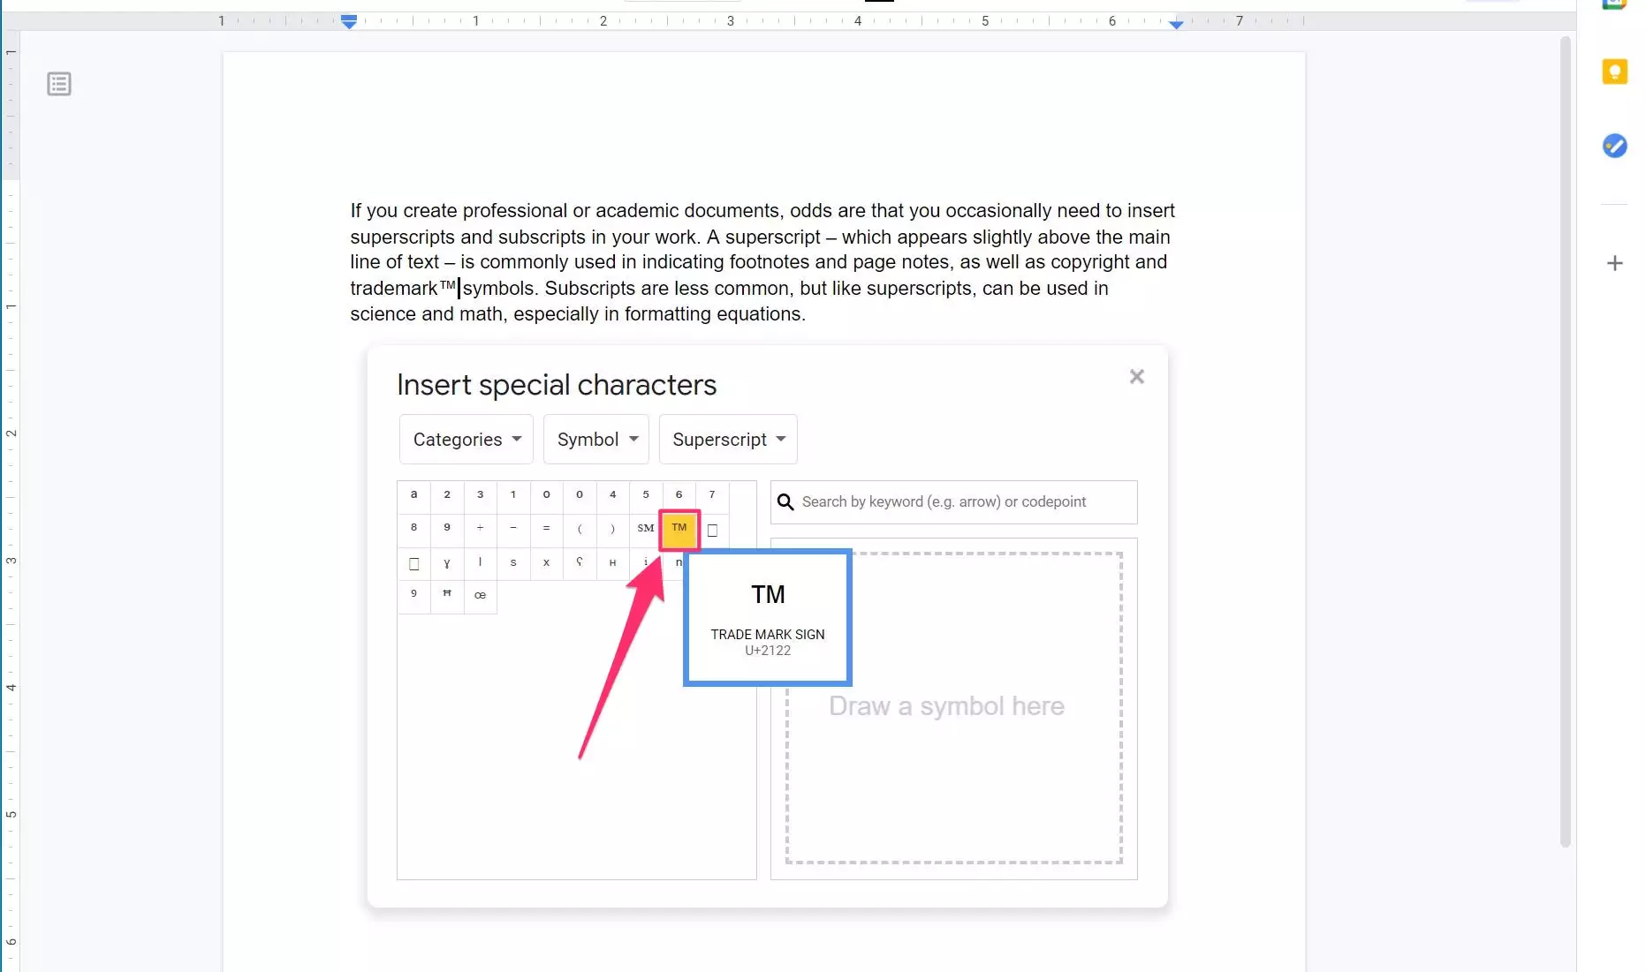The height and width of the screenshot is (972, 1646).
Task: Click the word "trademark" in the document
Action: (394, 289)
